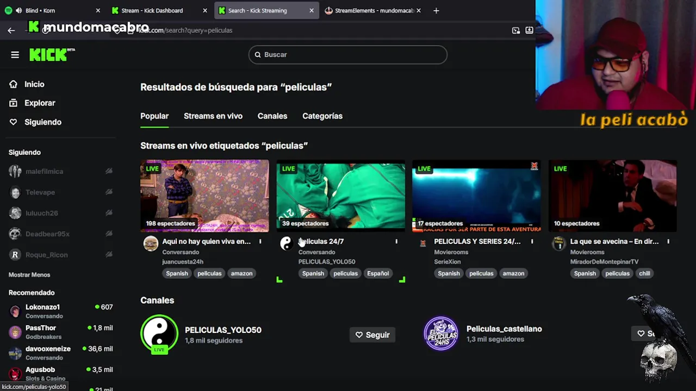
Task: Go to Inicio in the sidebar
Action: (34, 84)
